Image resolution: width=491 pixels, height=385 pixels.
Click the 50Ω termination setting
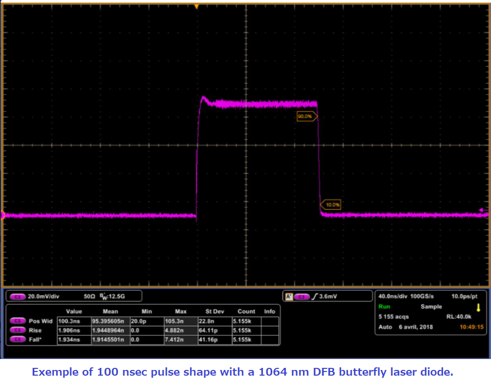[x=89, y=297]
